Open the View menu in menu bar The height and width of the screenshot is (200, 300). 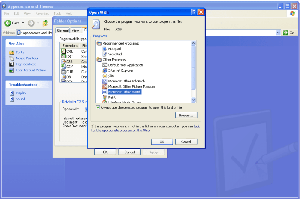click(27, 13)
